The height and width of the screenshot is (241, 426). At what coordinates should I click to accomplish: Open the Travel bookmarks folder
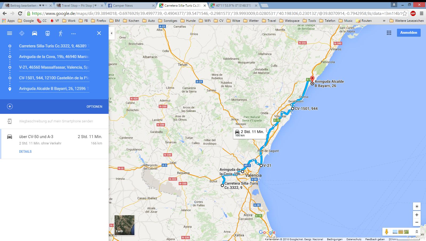(x=269, y=20)
